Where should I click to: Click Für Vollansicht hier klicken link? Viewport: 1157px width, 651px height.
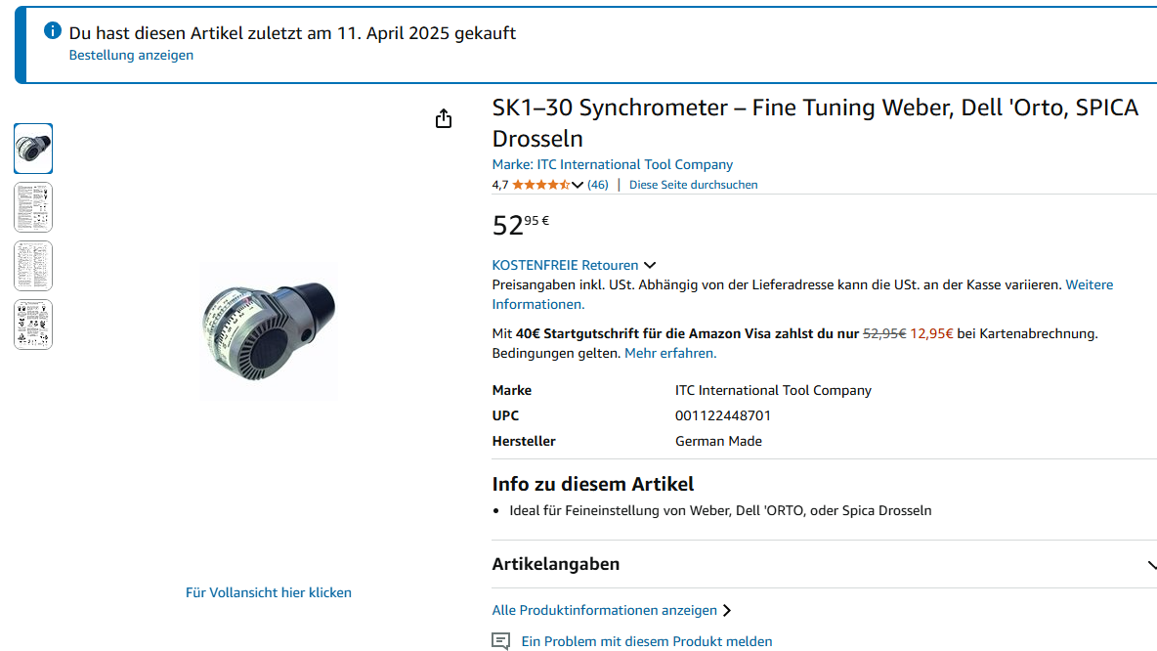pyautogui.click(x=269, y=592)
